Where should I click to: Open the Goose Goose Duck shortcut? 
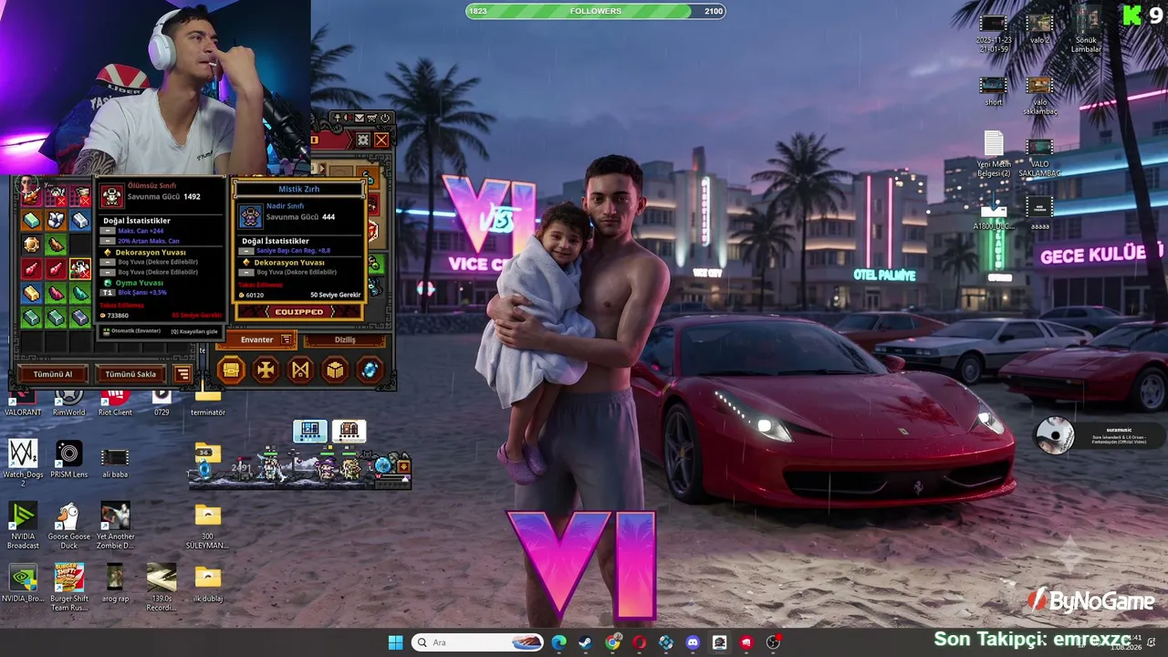(68, 527)
